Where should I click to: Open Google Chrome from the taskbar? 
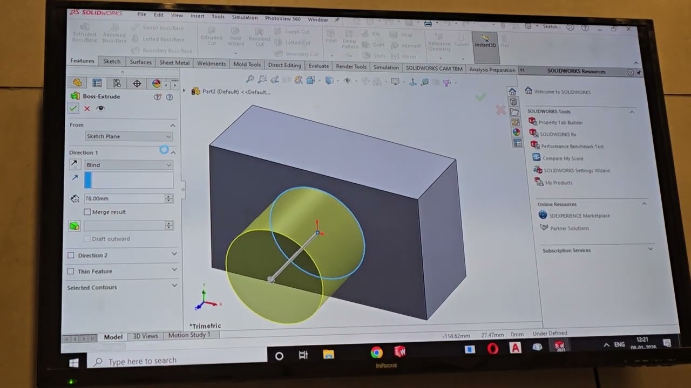pos(377,352)
